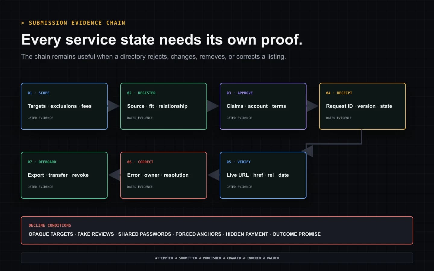
Task: Click 'Error · owner · resolution' text
Action: click(x=158, y=175)
